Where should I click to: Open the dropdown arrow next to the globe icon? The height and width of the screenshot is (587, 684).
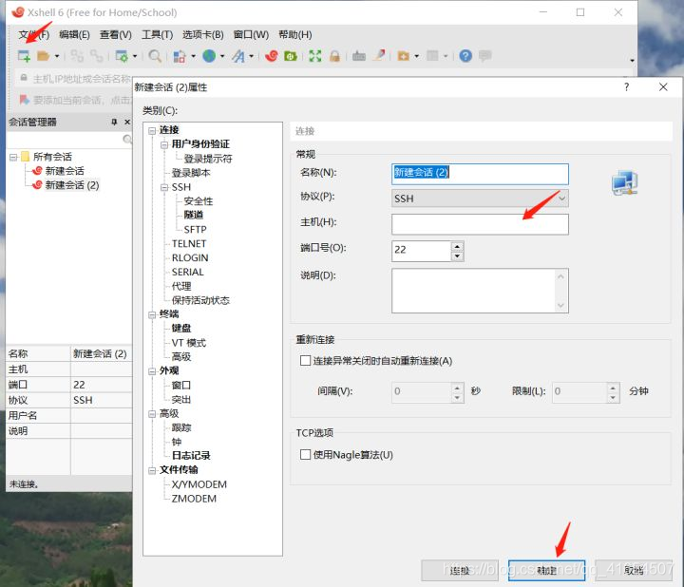(x=222, y=56)
